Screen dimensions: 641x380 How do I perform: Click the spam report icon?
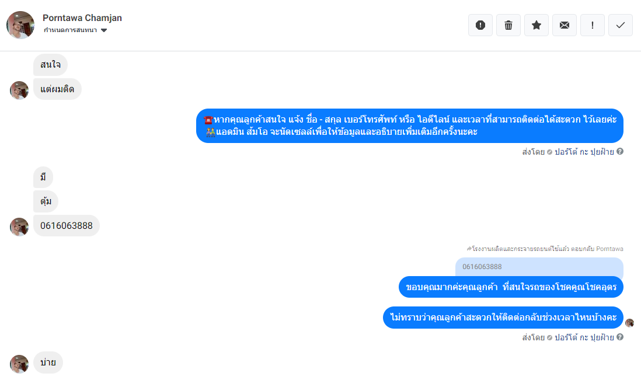pyautogui.click(x=480, y=25)
